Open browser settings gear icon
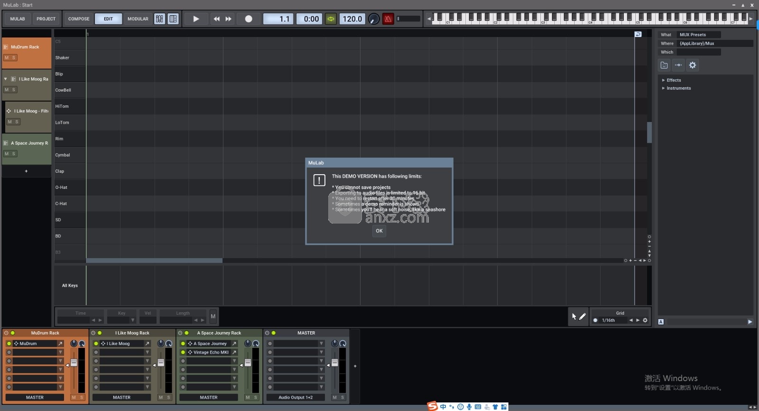Viewport: 759px width, 411px height. 693,65
